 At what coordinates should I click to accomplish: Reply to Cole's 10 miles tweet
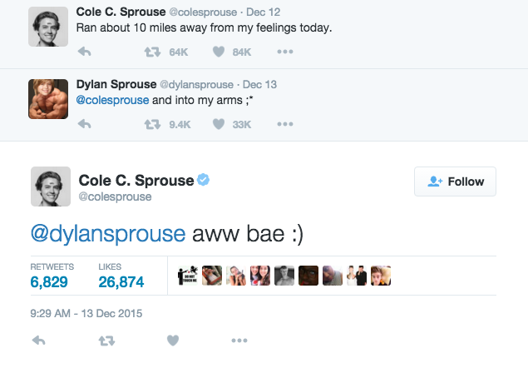pyautogui.click(x=83, y=52)
